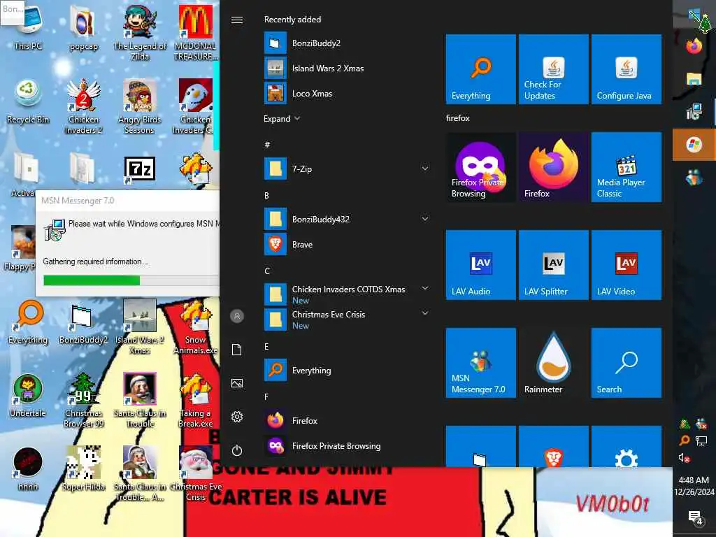Select Island Wars 2 Xmas desktop icon

click(x=140, y=327)
